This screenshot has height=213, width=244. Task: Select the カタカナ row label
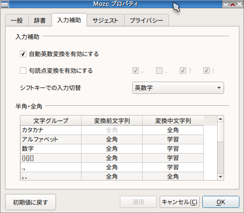pyautogui.click(x=51, y=130)
